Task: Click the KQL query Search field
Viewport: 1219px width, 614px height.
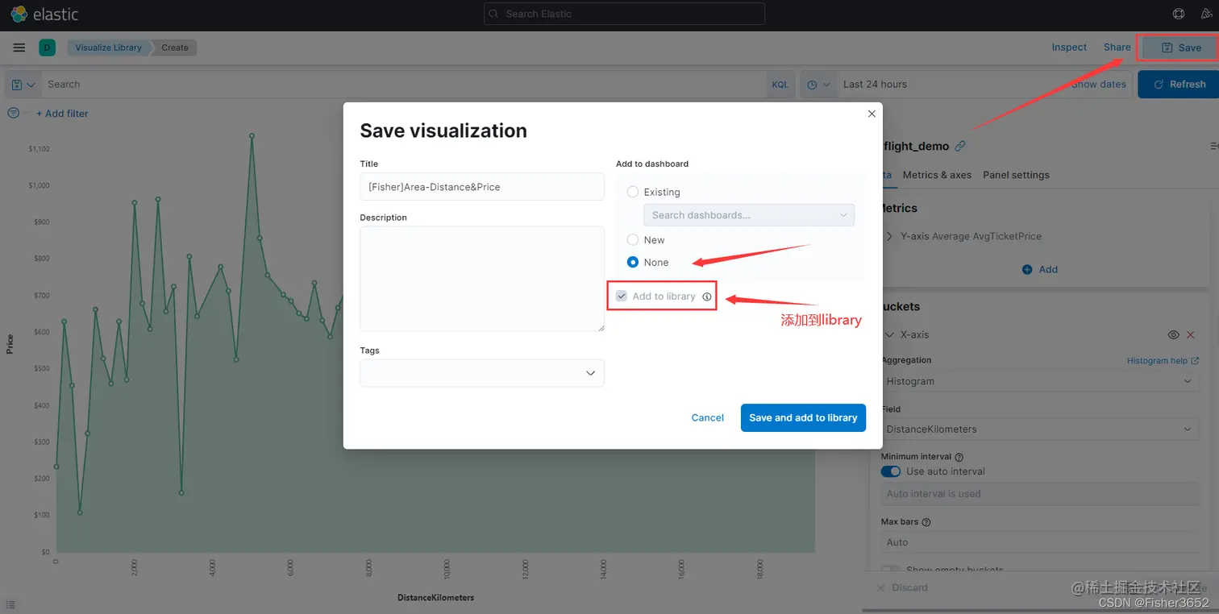Action: pos(403,84)
